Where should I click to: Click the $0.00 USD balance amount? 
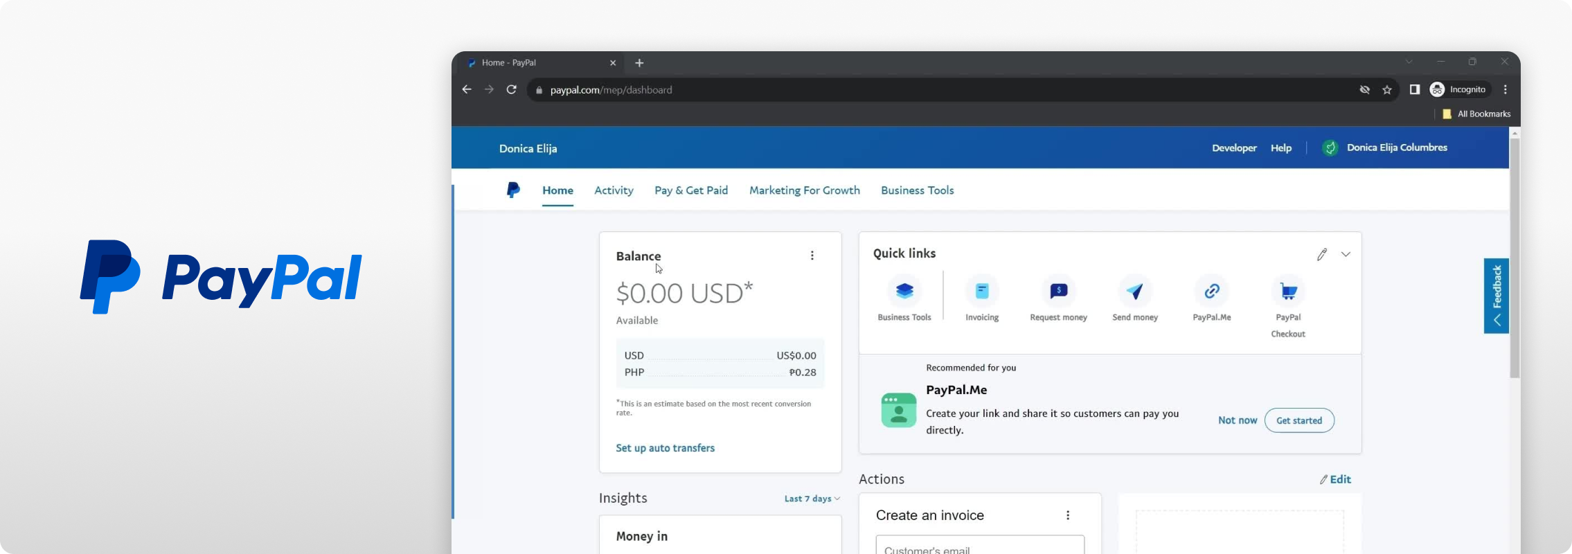click(684, 293)
